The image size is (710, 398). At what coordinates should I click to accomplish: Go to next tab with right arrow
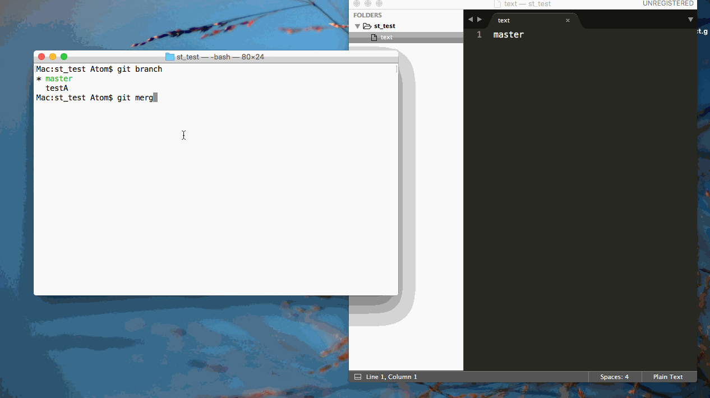coord(480,19)
